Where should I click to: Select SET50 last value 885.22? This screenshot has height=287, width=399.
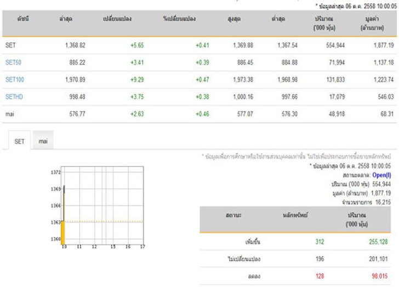[77, 62]
